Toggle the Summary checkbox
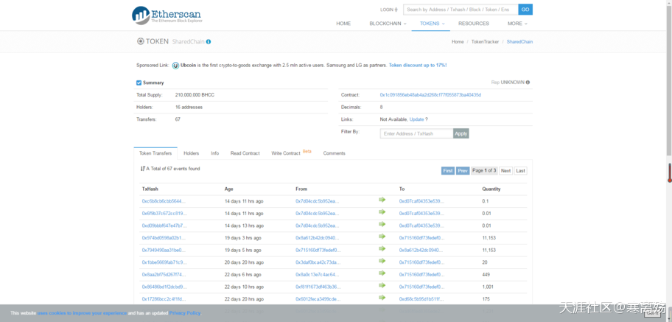The width and height of the screenshot is (672, 322). coord(139,83)
